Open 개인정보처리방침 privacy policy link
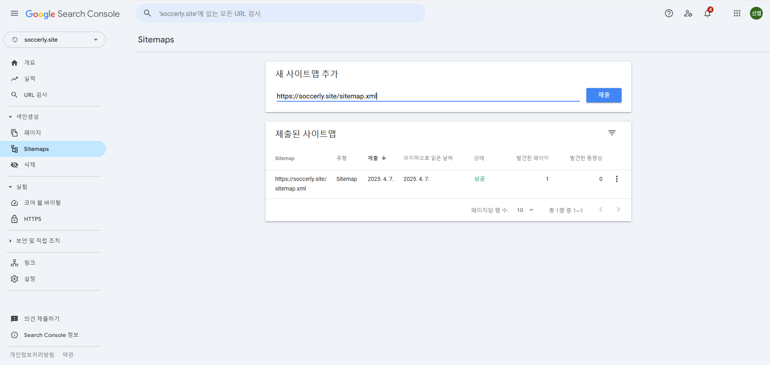This screenshot has height=365, width=770. click(32, 355)
